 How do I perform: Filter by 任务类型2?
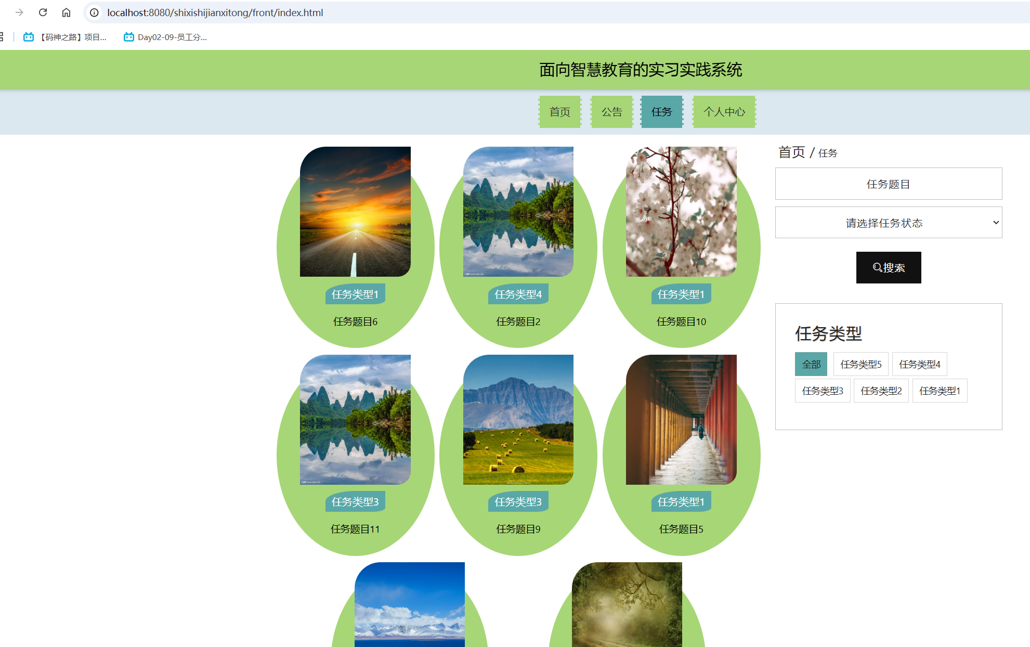click(881, 391)
